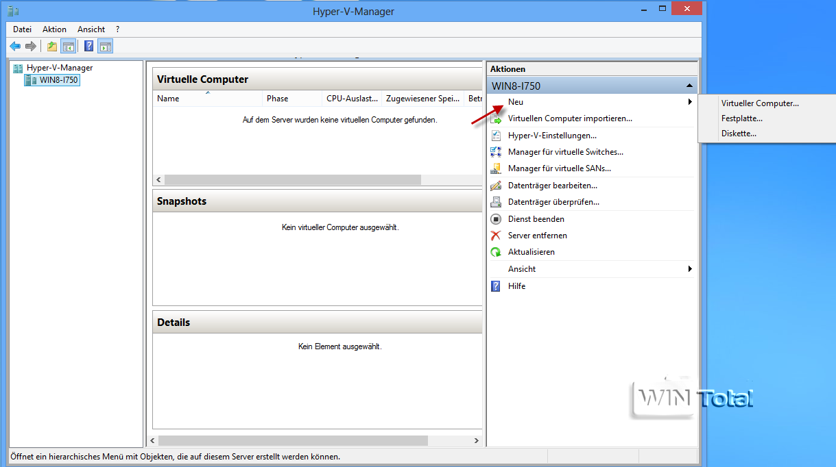Click Server entfernen action
Viewport: 836px width, 467px height.
coord(538,236)
